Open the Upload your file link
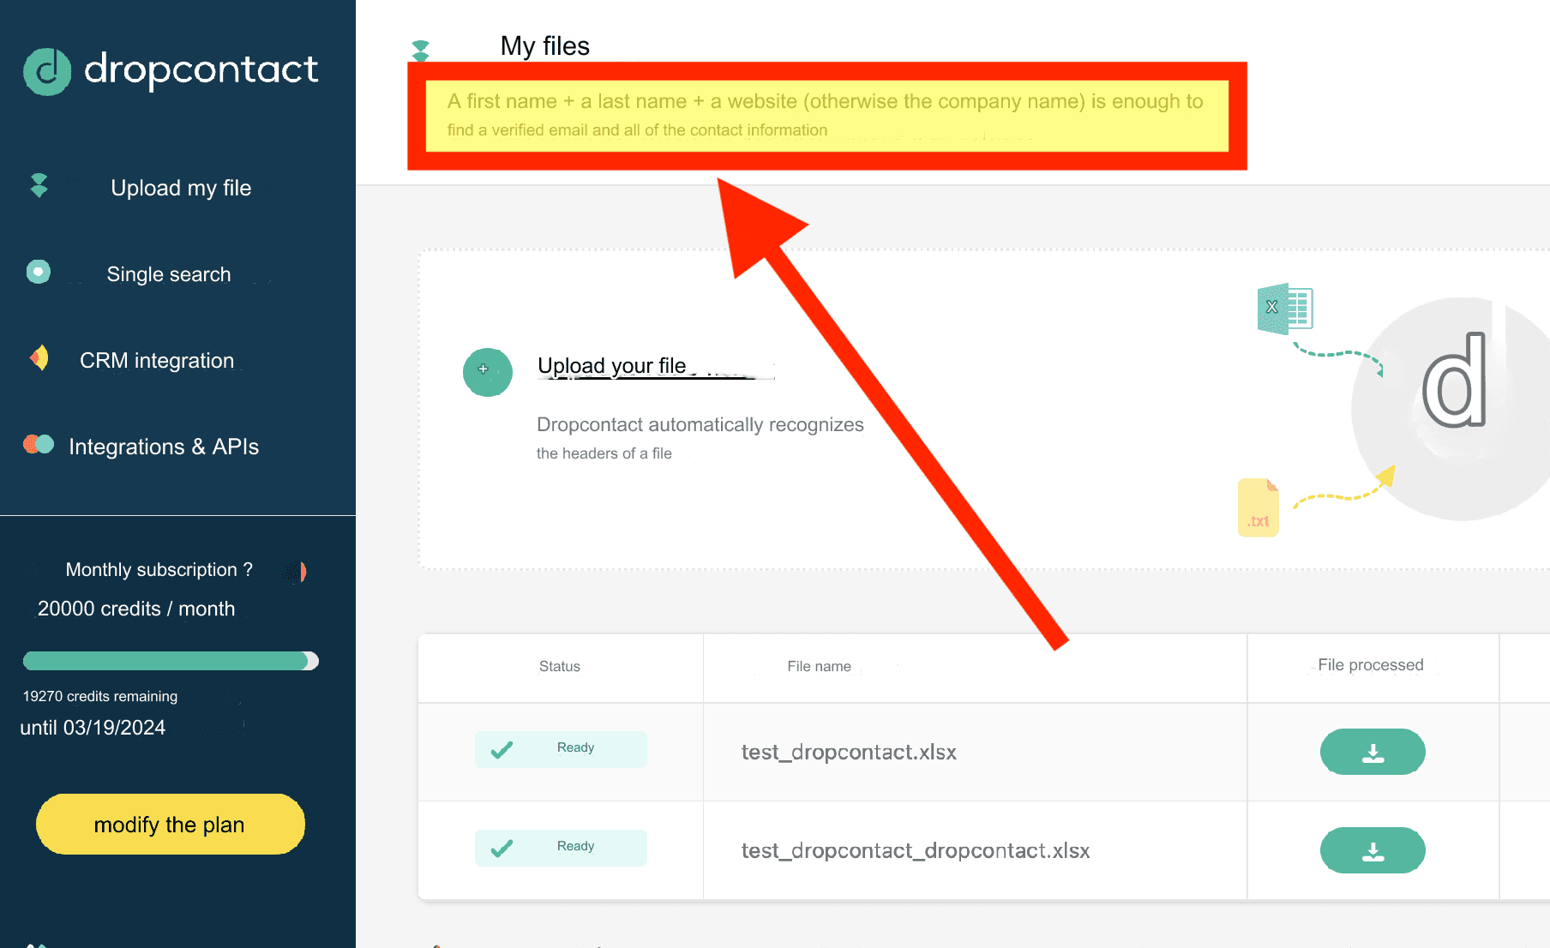This screenshot has height=948, width=1550. (611, 365)
